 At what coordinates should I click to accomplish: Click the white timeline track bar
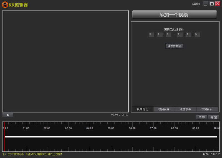pyautogui.click(x=111, y=137)
